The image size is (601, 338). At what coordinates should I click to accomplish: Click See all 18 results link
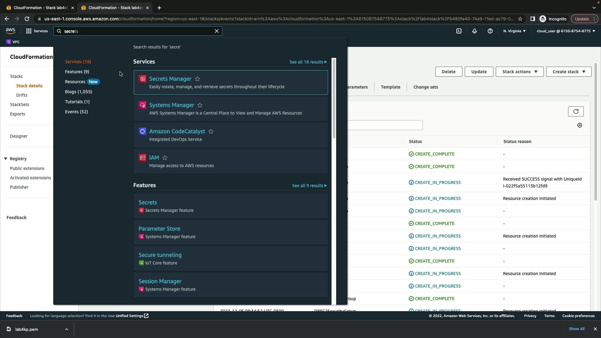pyautogui.click(x=308, y=62)
